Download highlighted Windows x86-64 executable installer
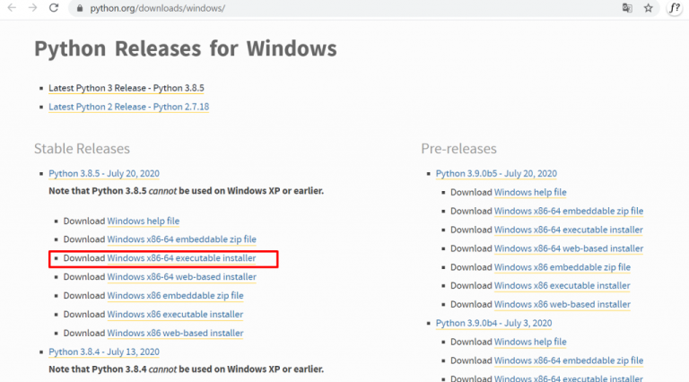Screen dimensions: 689x382 pyautogui.click(x=181, y=258)
